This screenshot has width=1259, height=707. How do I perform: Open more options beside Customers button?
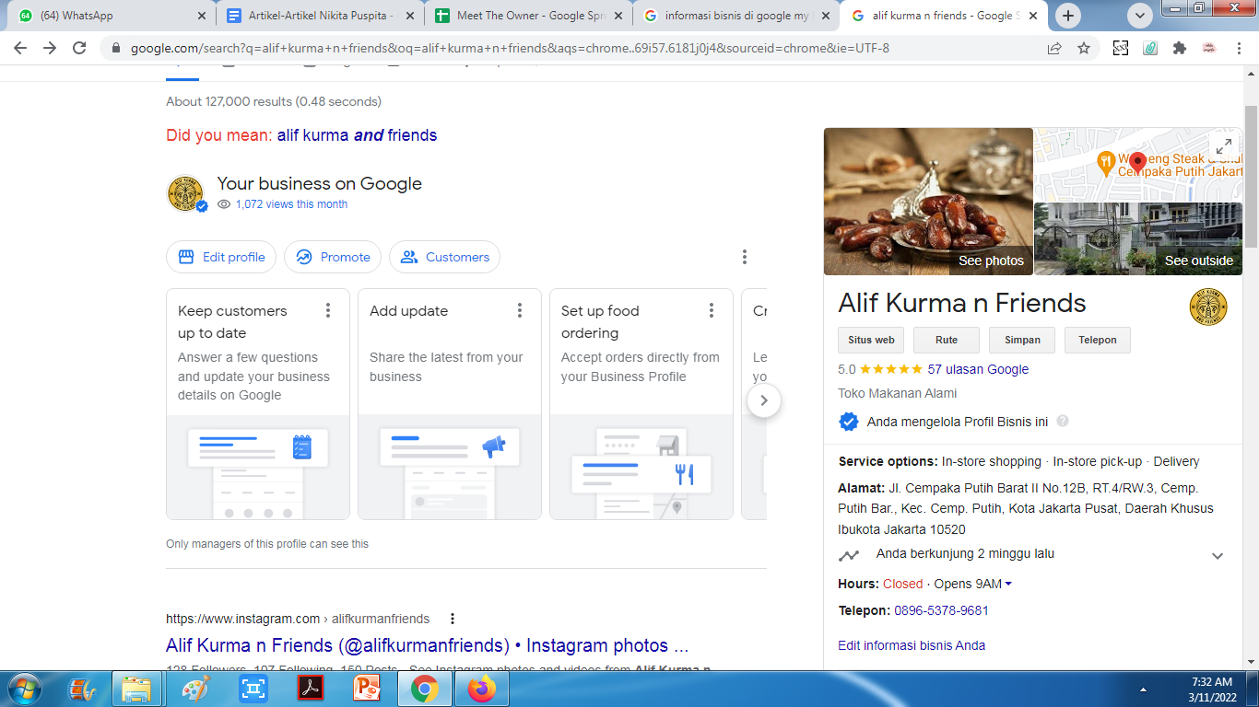(x=745, y=257)
